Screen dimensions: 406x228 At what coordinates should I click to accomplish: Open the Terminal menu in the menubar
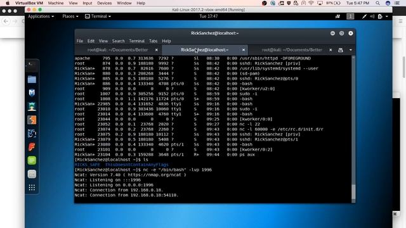[x=137, y=41]
